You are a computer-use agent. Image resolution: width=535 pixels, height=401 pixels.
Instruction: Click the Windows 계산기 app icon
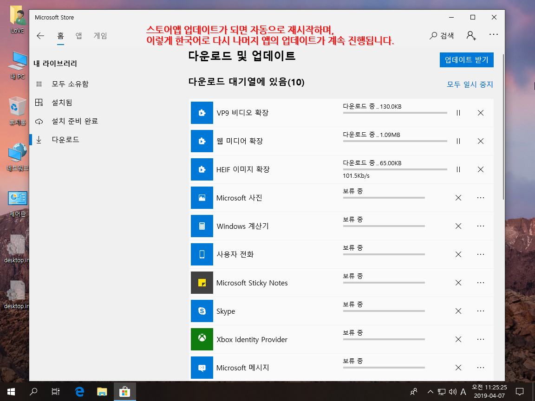click(202, 226)
